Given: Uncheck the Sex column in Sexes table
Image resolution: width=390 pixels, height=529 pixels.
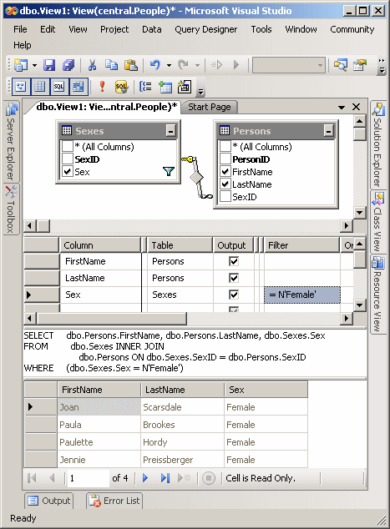Looking at the screenshot, I should pos(68,171).
